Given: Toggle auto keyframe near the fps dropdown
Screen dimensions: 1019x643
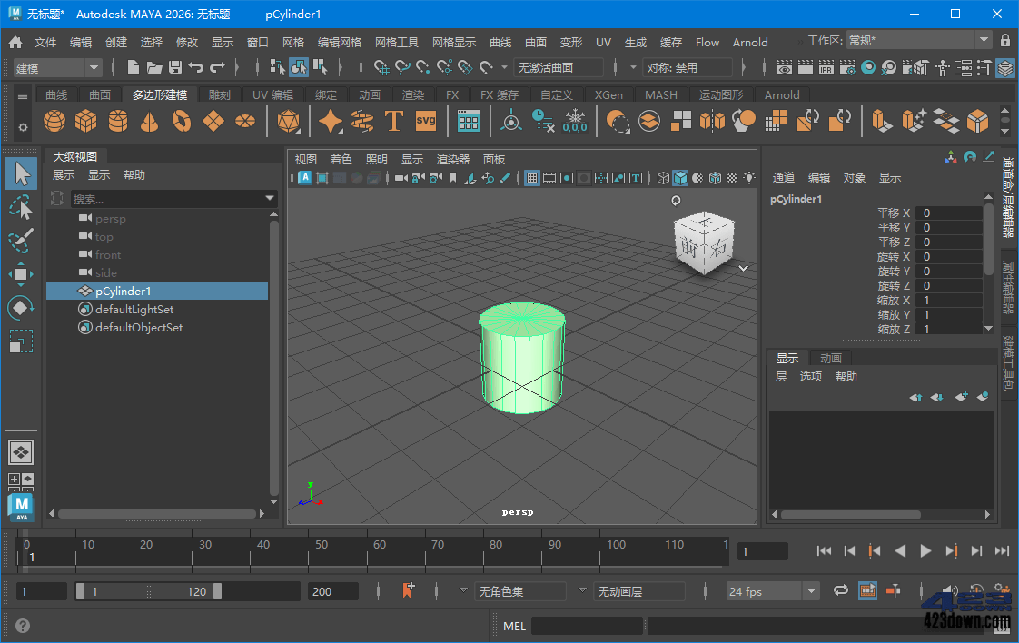Looking at the screenshot, I should pos(895,591).
